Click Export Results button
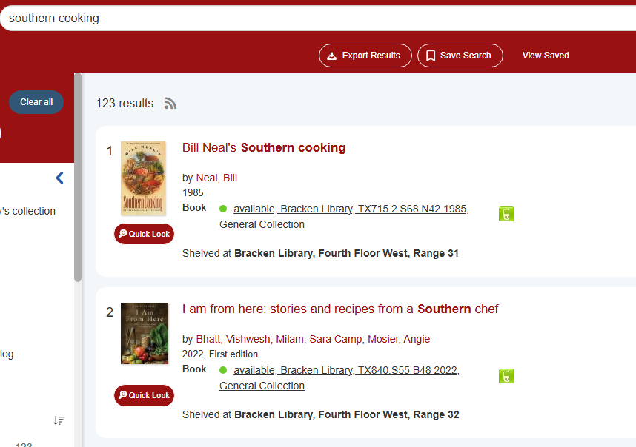Screen dimensions: 636x447 tap(365, 56)
